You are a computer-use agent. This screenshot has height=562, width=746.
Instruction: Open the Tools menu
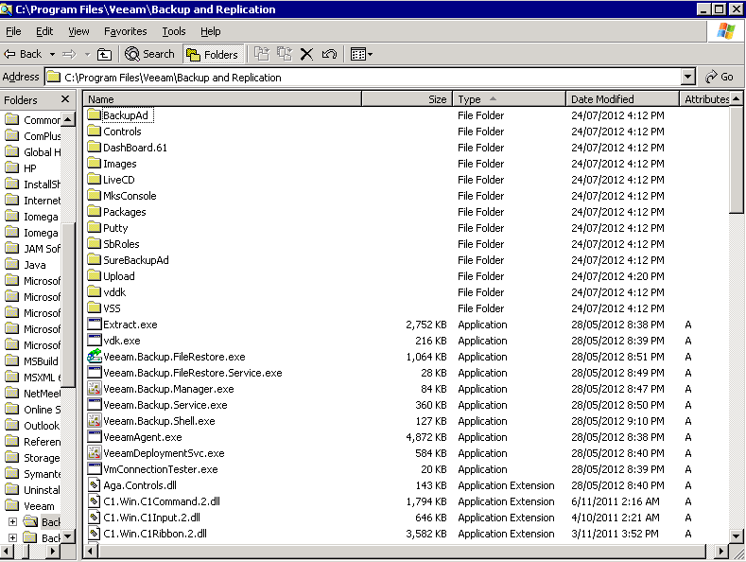click(174, 31)
